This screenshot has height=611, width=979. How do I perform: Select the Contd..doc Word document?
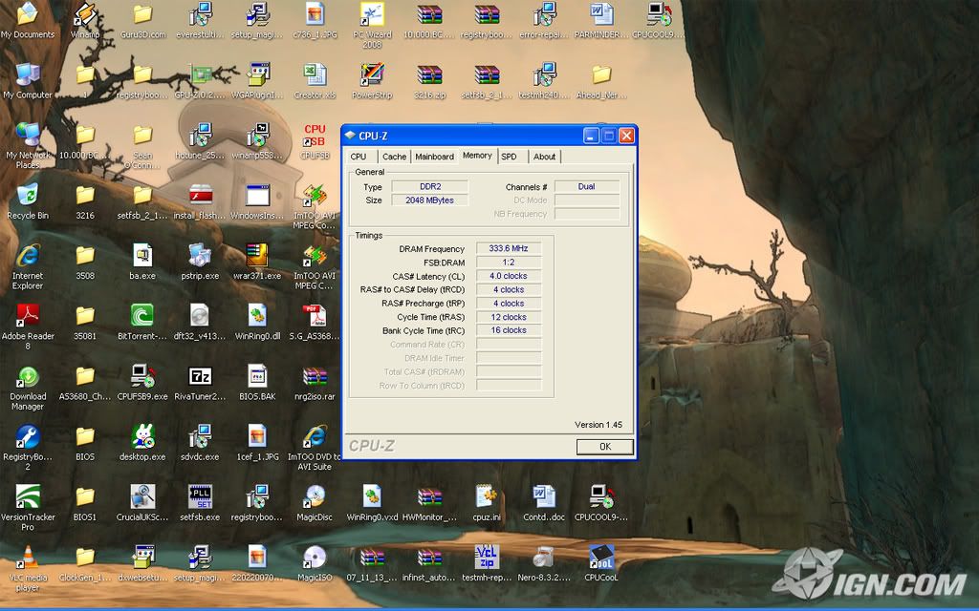click(x=544, y=497)
